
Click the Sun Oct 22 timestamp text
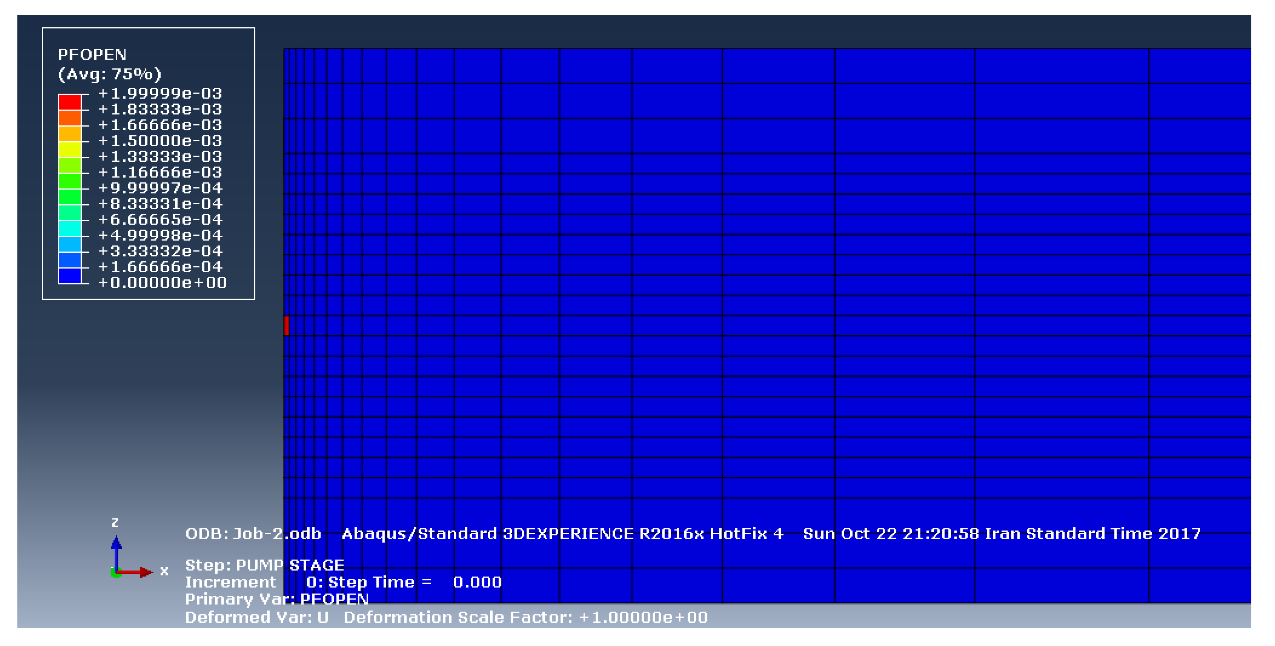[1001, 534]
